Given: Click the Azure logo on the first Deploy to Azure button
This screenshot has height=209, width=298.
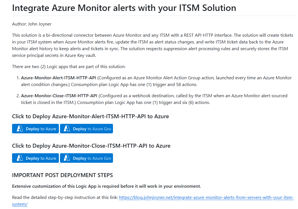Looking at the screenshot, I should (20, 129).
